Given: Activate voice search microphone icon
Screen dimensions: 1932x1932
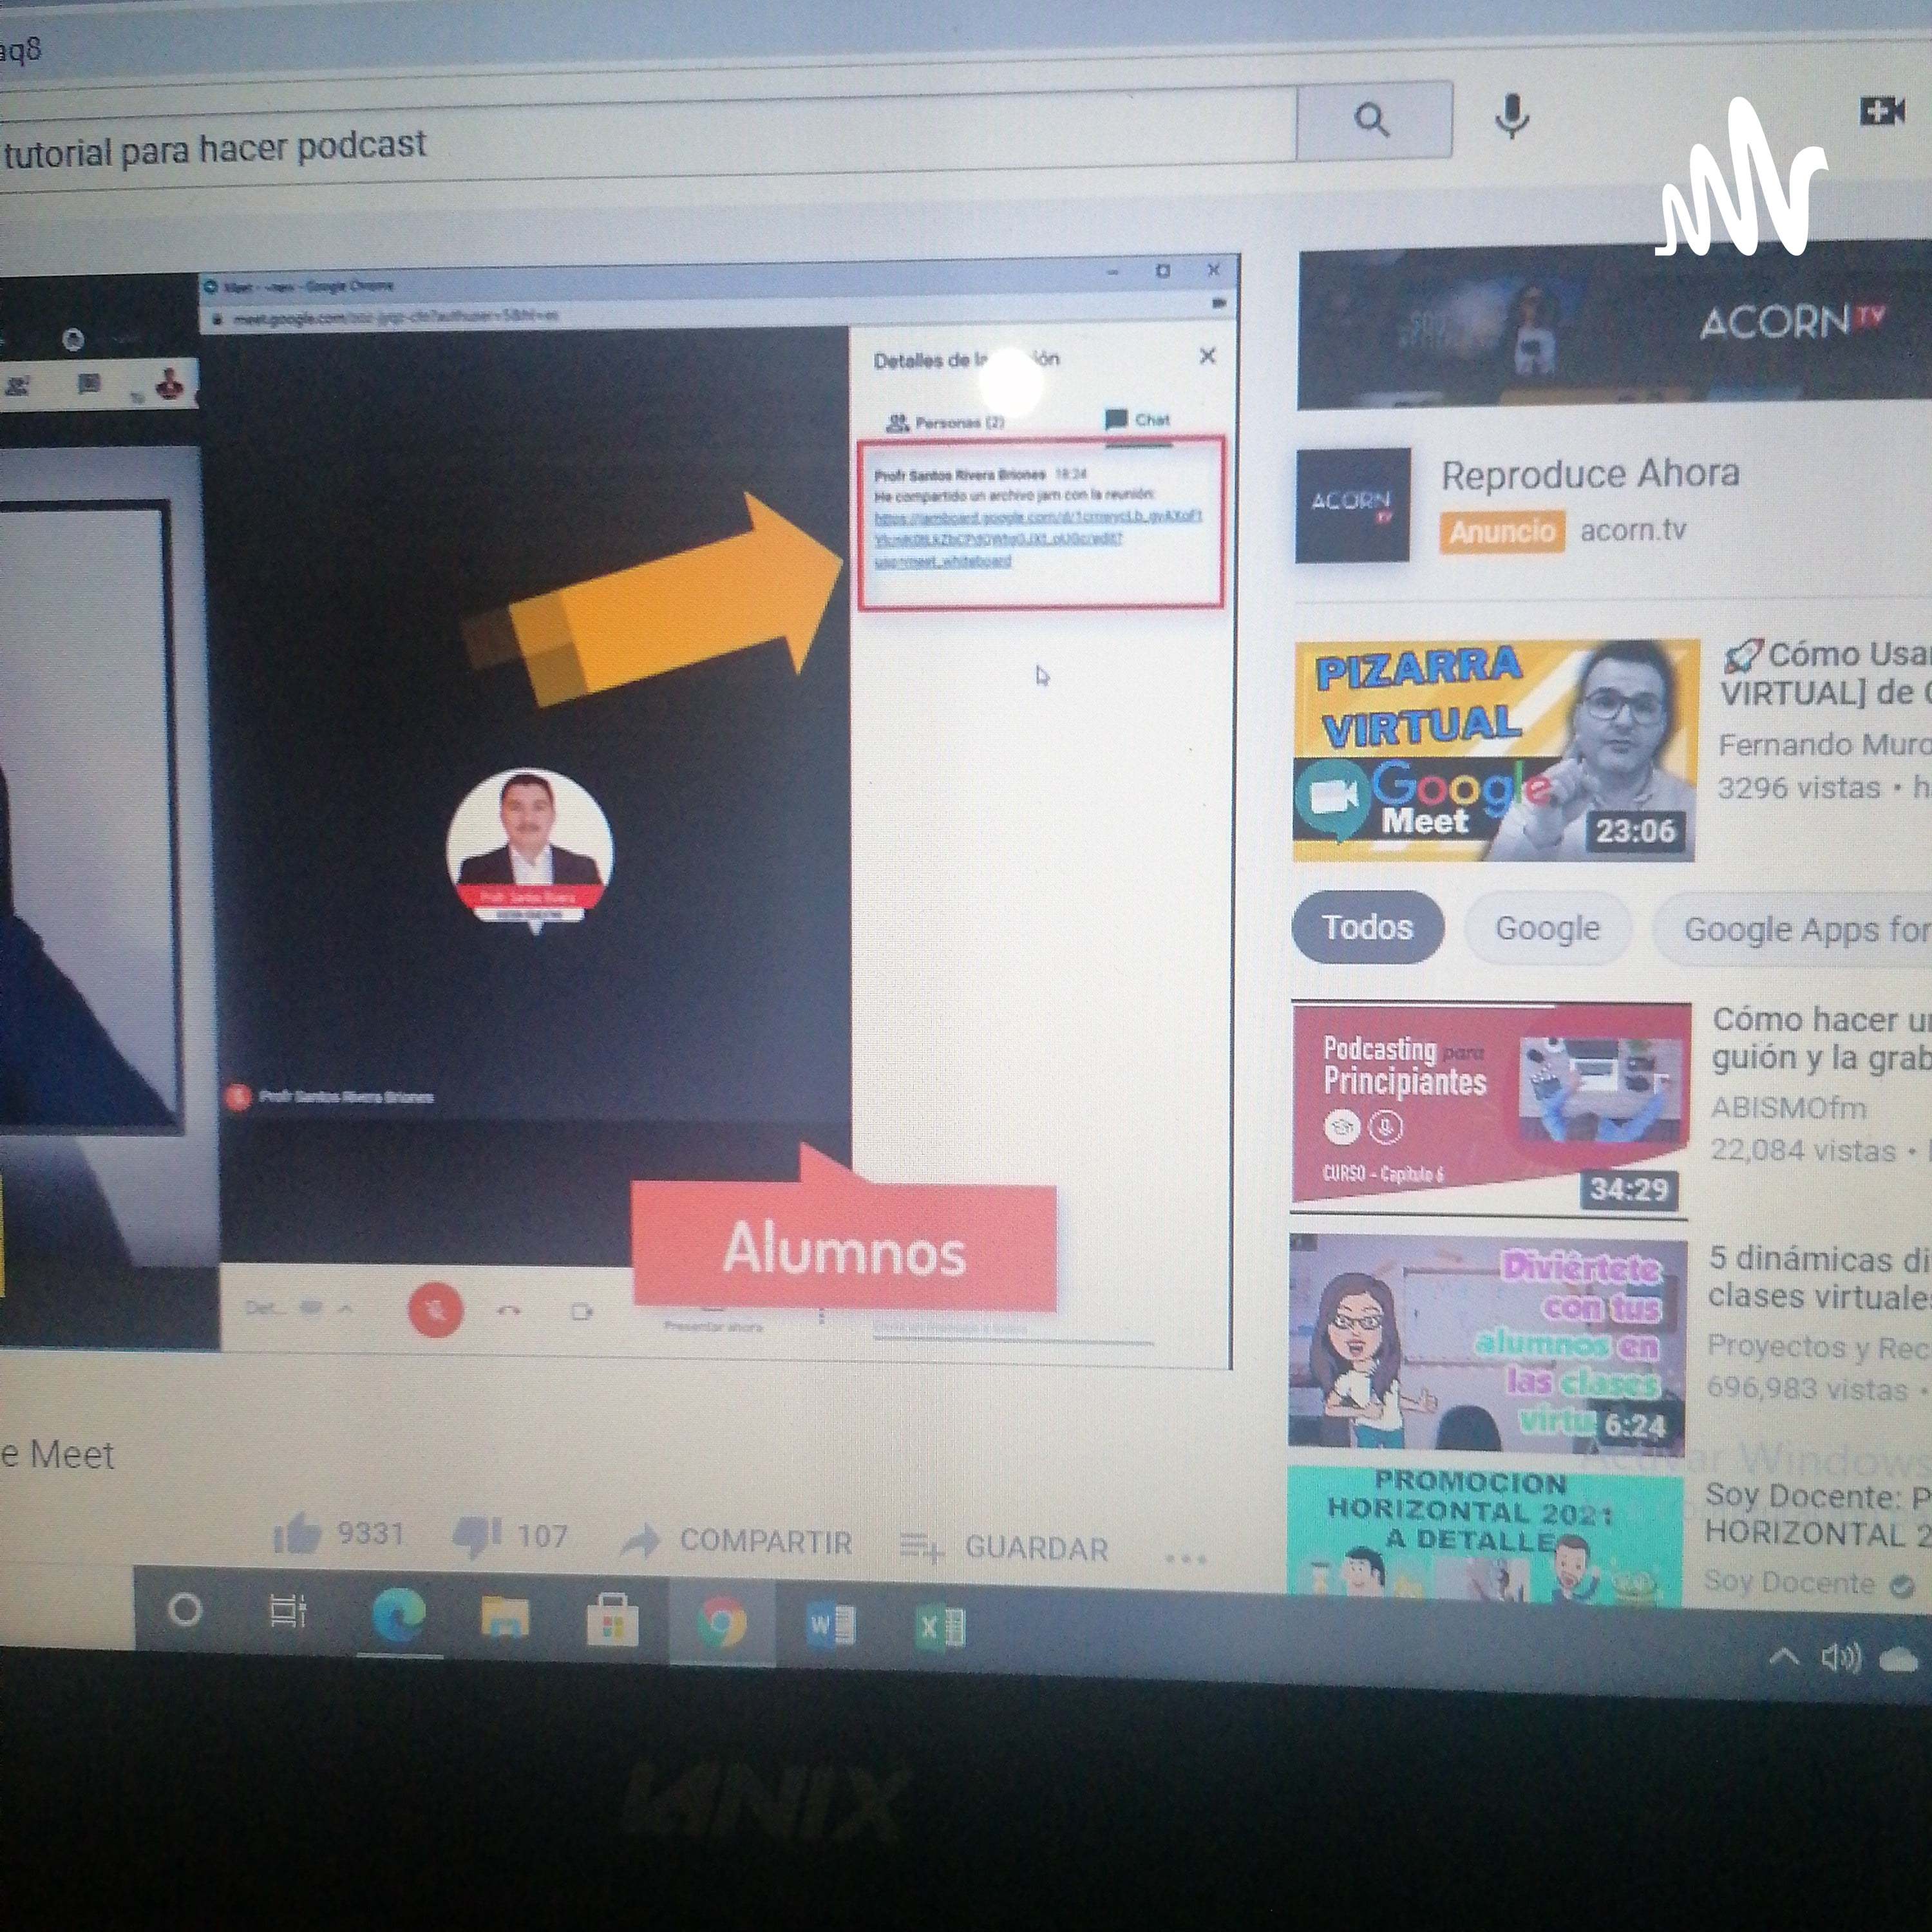Looking at the screenshot, I should coord(1511,117).
